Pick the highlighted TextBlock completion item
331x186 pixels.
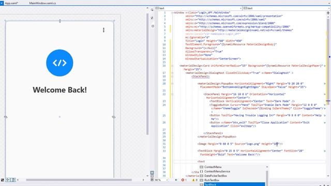pyautogui.click(x=232, y=184)
